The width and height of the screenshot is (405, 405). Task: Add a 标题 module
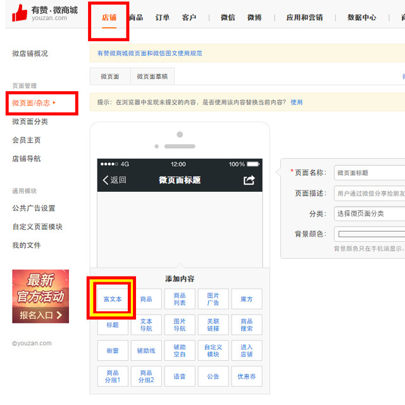click(113, 325)
